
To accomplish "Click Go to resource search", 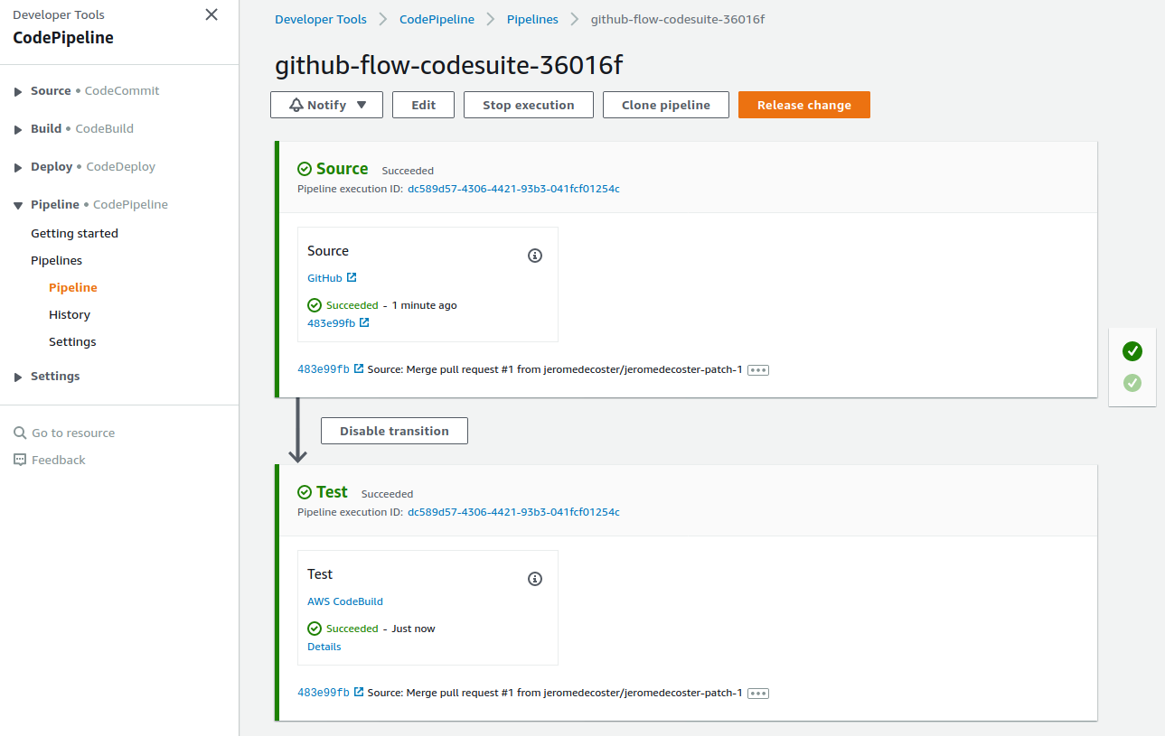I will click(73, 433).
